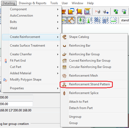Click the Modify Polygon Shape icon
Image resolution: width=129 pixels, height=128 pixels.
pyautogui.click(x=5, y=80)
